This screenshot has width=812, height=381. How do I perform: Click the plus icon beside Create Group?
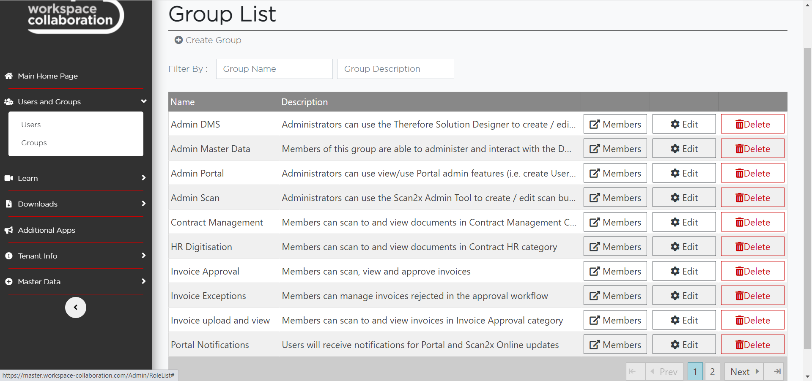click(x=178, y=40)
